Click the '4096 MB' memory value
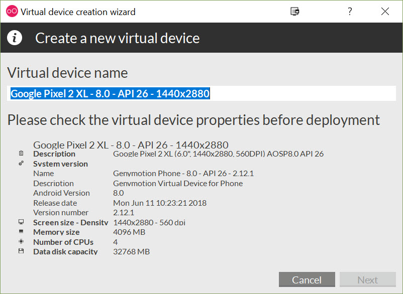Screen dimensions: 403x294 (x=129, y=232)
